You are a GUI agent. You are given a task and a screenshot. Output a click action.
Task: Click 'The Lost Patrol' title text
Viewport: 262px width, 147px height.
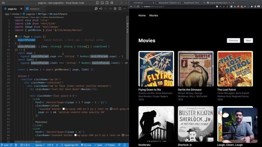[226, 90]
